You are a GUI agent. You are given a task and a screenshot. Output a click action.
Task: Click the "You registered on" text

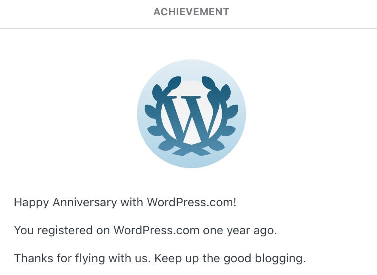coord(62,230)
